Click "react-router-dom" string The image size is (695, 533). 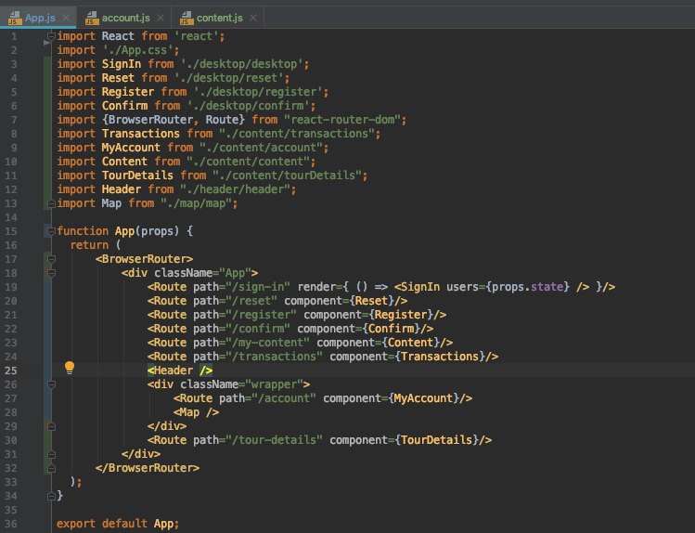pyautogui.click(x=342, y=120)
